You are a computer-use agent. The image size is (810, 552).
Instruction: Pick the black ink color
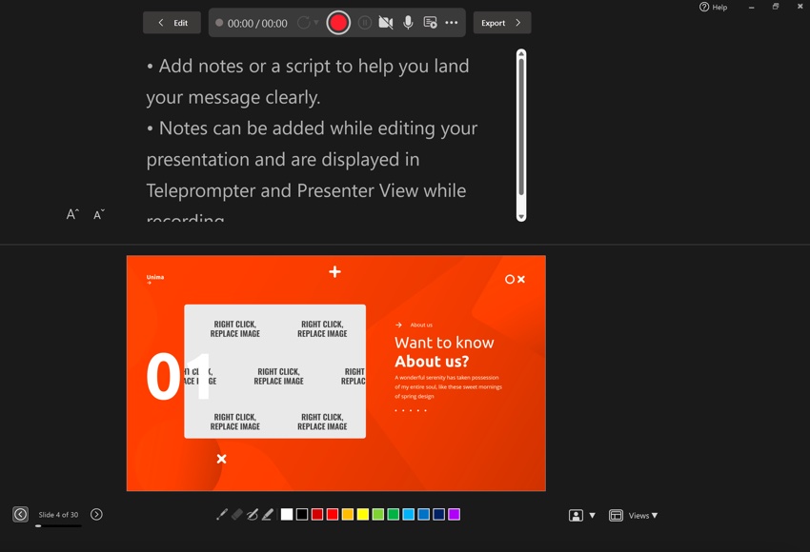(x=302, y=514)
